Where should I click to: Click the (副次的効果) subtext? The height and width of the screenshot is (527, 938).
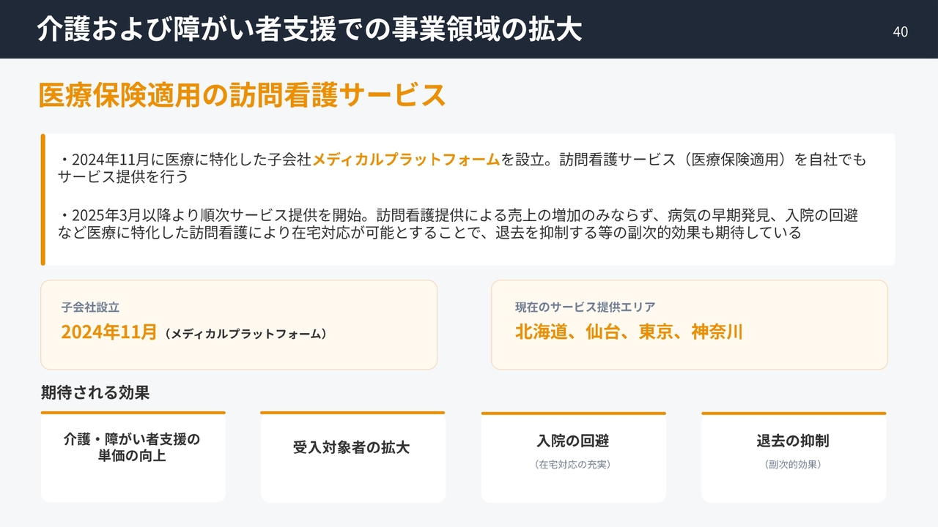[794, 465]
